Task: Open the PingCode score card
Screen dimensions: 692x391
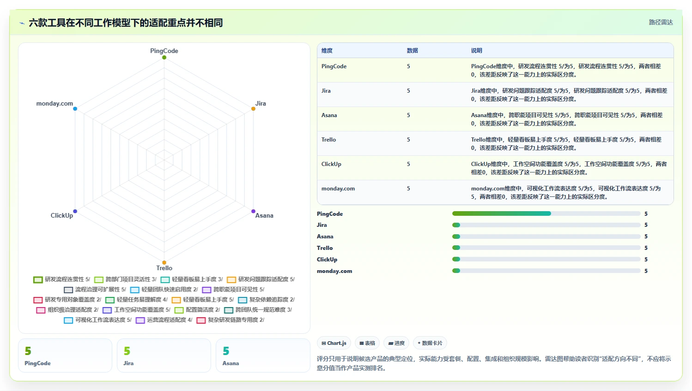Action: click(65, 355)
